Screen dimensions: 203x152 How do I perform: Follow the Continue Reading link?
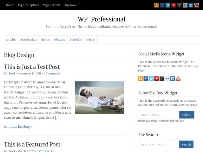18,127
